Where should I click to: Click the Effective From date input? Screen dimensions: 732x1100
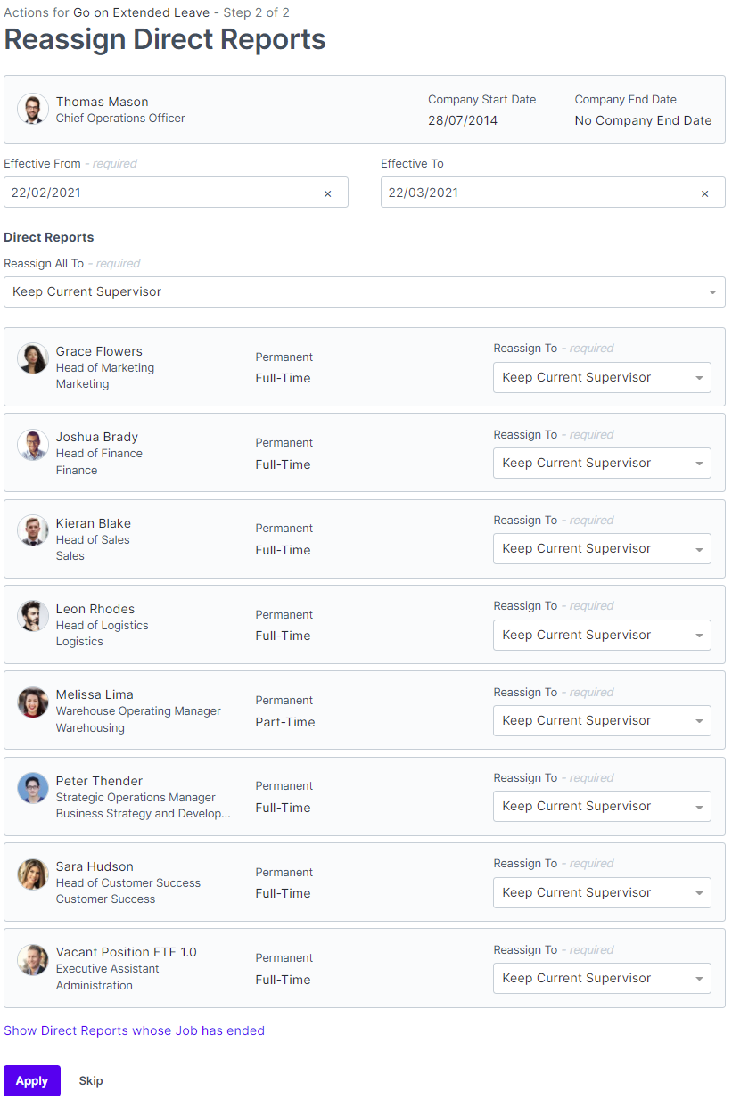(x=160, y=192)
